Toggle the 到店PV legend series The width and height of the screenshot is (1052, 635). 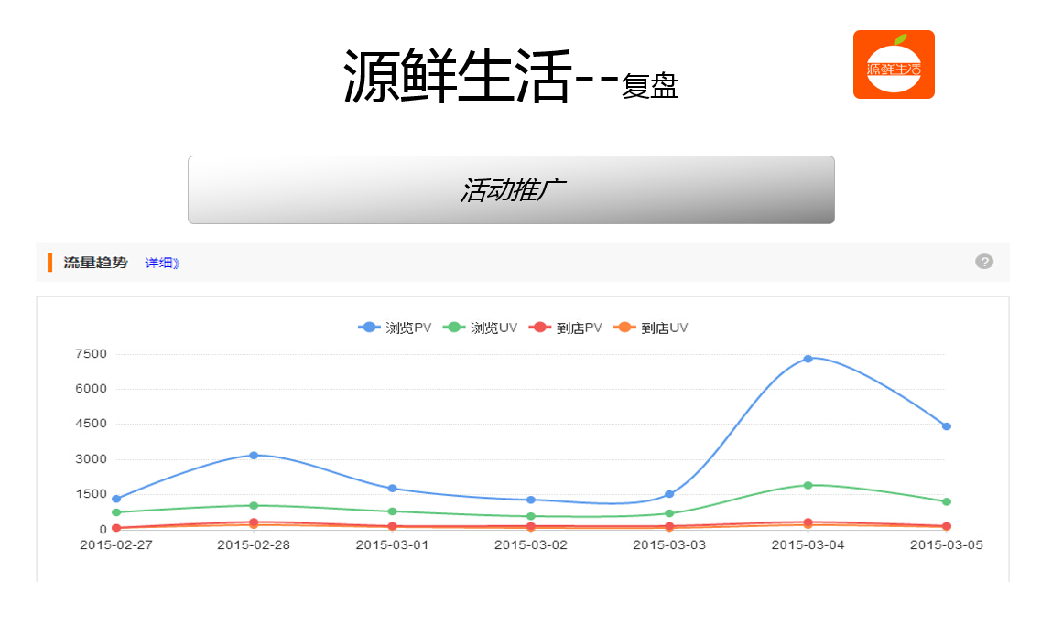[x=566, y=328]
